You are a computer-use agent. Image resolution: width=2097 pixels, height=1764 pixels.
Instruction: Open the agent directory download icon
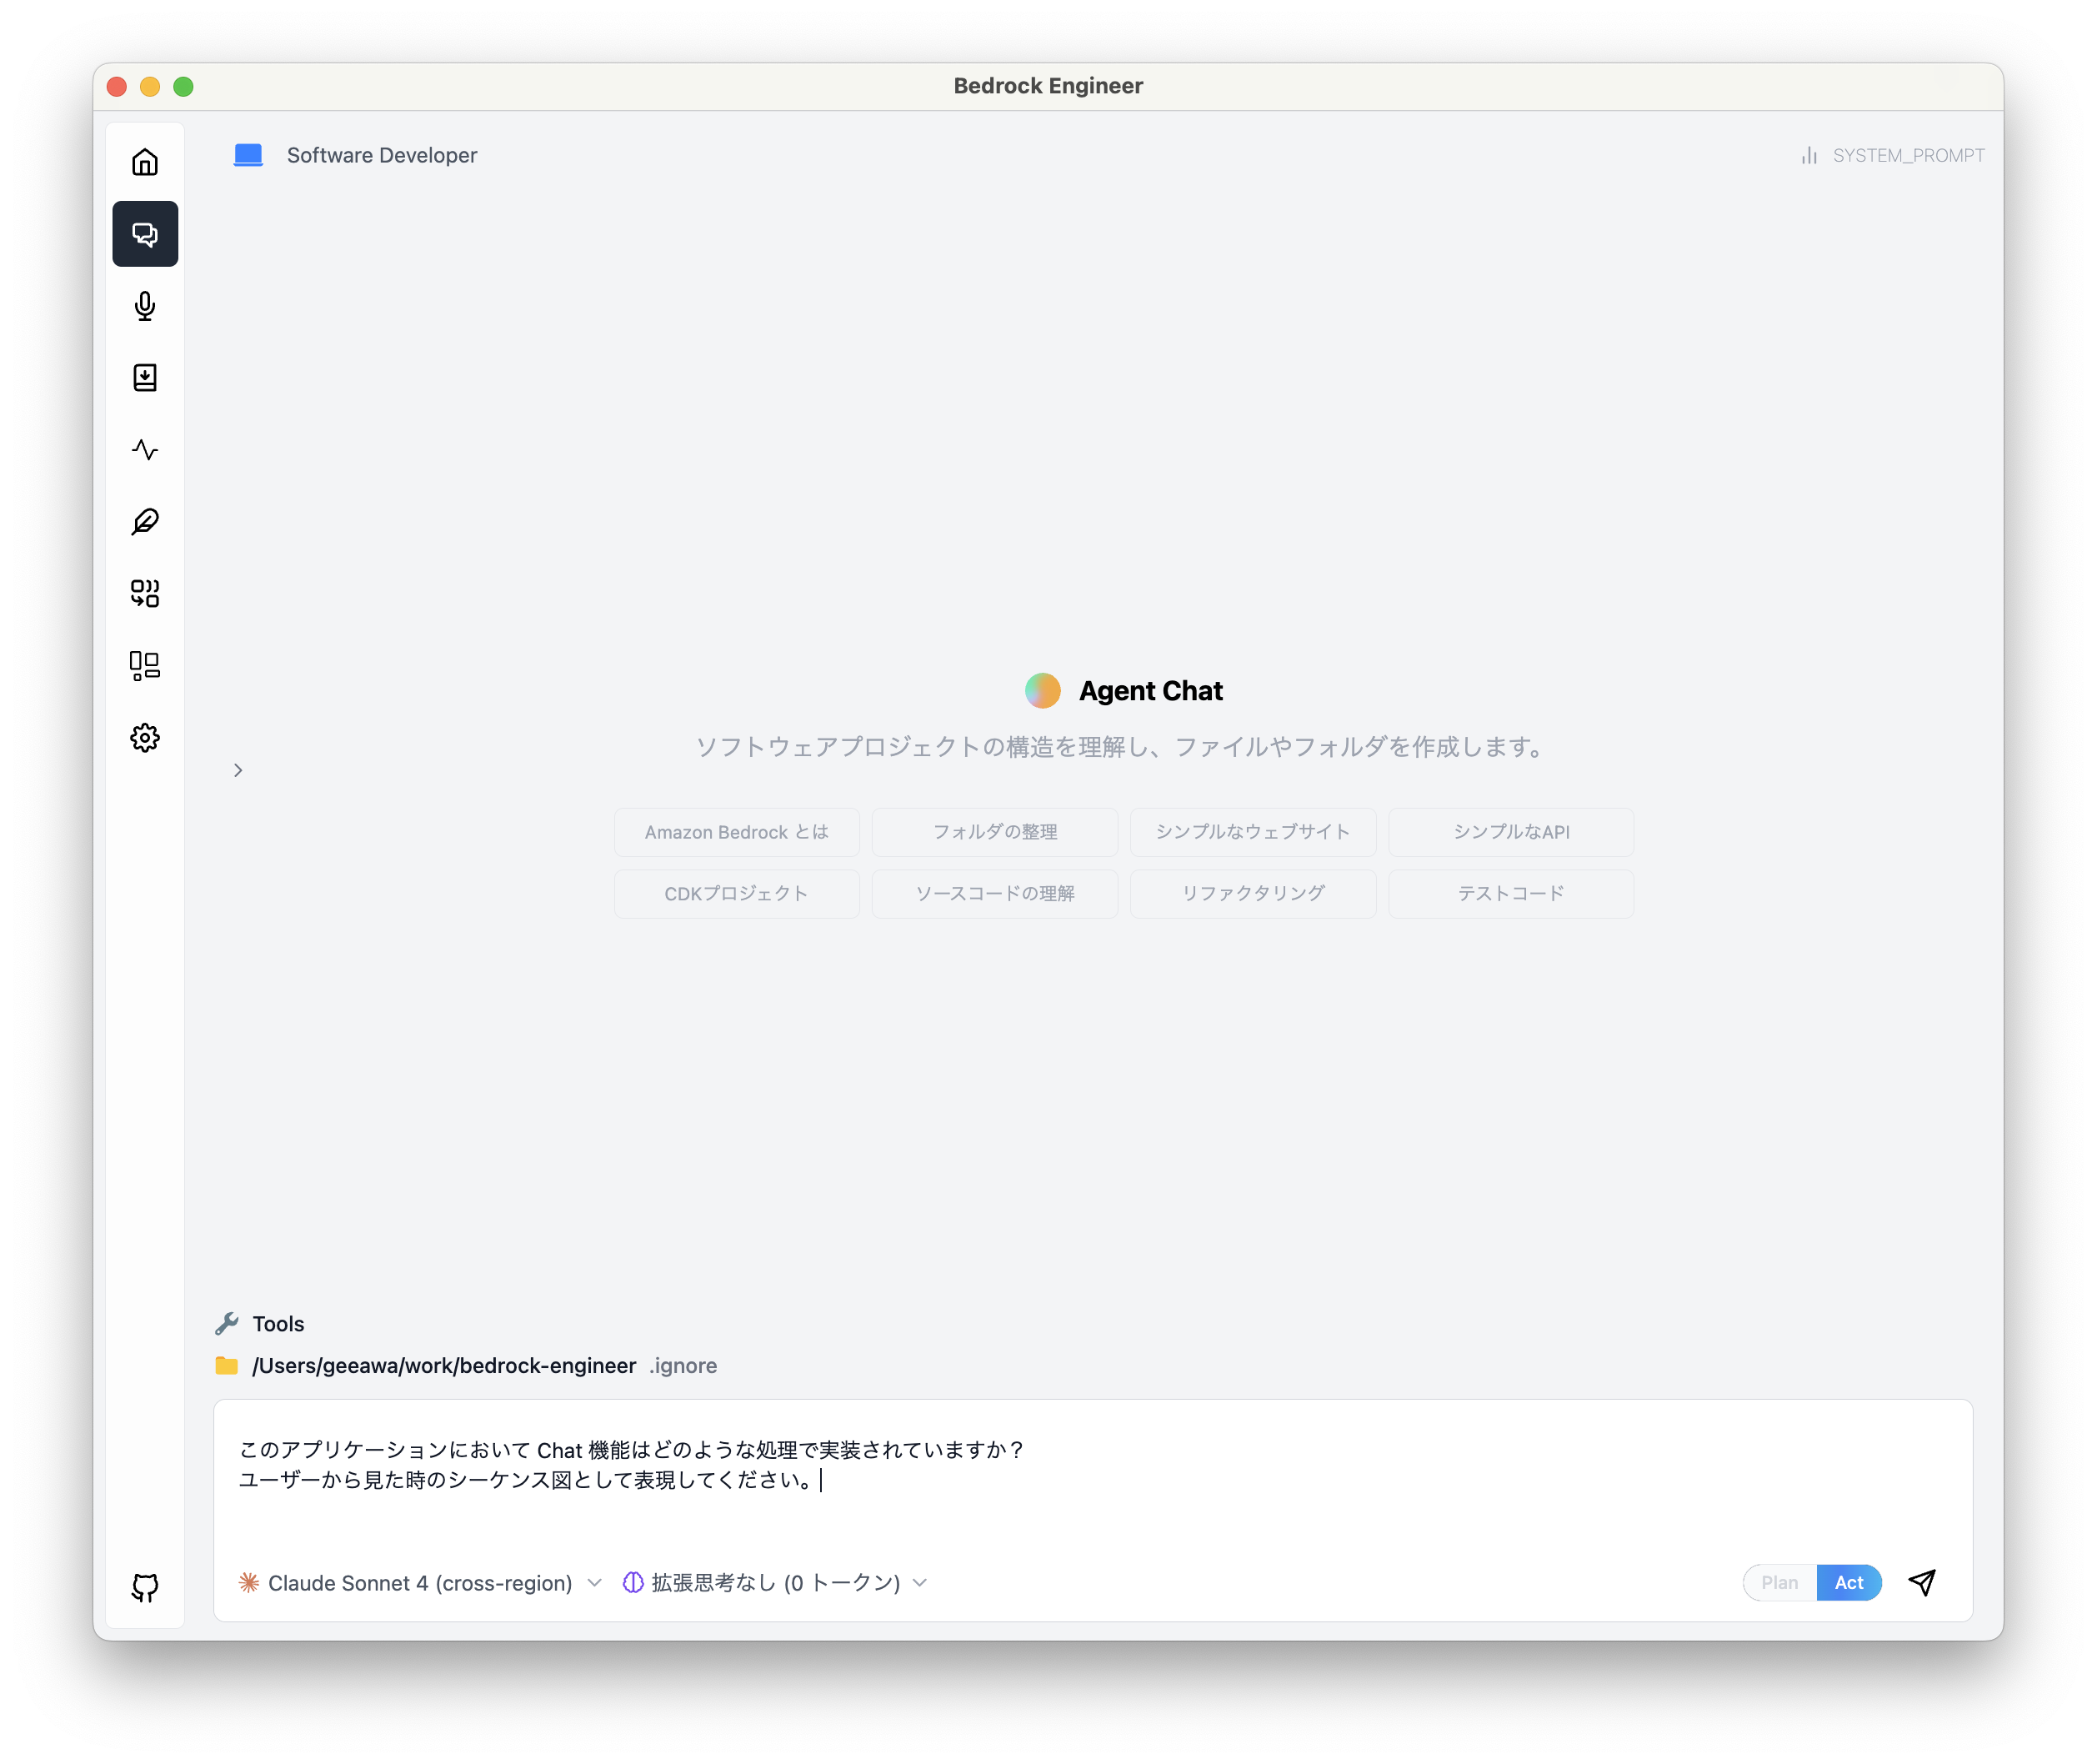point(145,378)
